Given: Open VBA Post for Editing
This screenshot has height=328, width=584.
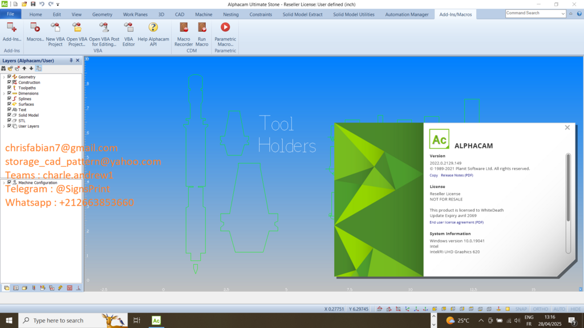Looking at the screenshot, I should 104,27.
